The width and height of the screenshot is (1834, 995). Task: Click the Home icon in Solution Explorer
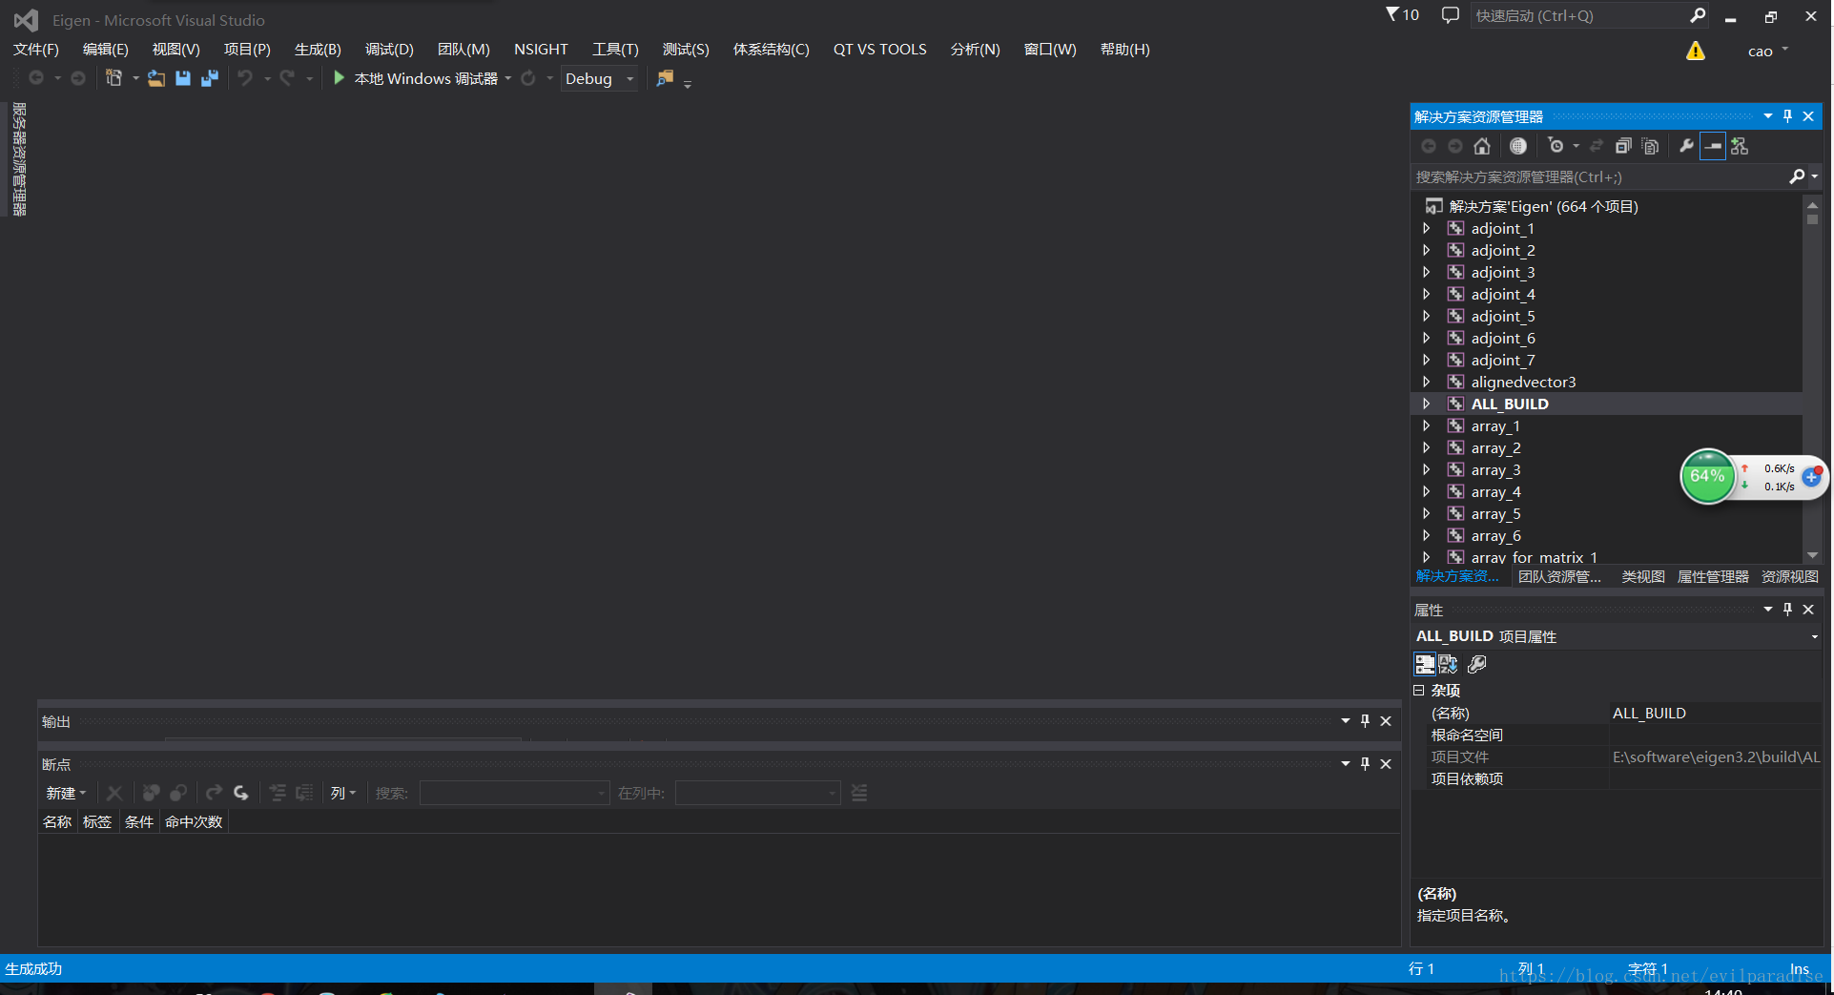click(1482, 146)
